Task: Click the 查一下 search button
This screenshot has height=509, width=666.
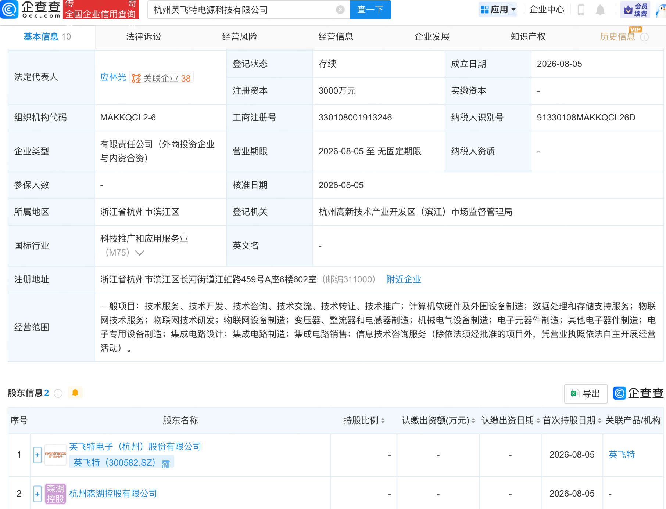Action: [370, 10]
